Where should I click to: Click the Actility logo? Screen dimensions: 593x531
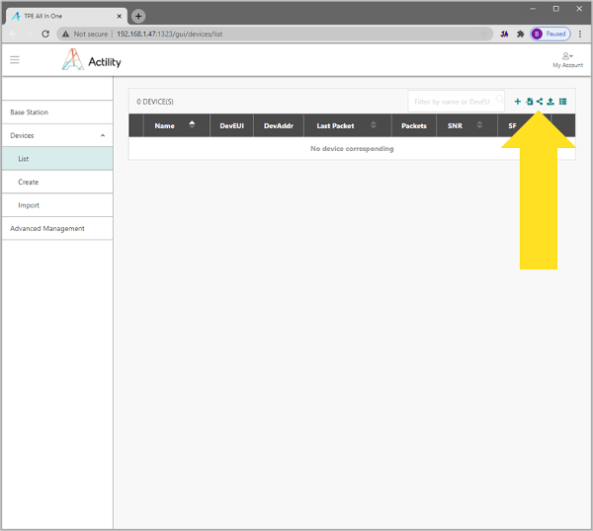91,61
